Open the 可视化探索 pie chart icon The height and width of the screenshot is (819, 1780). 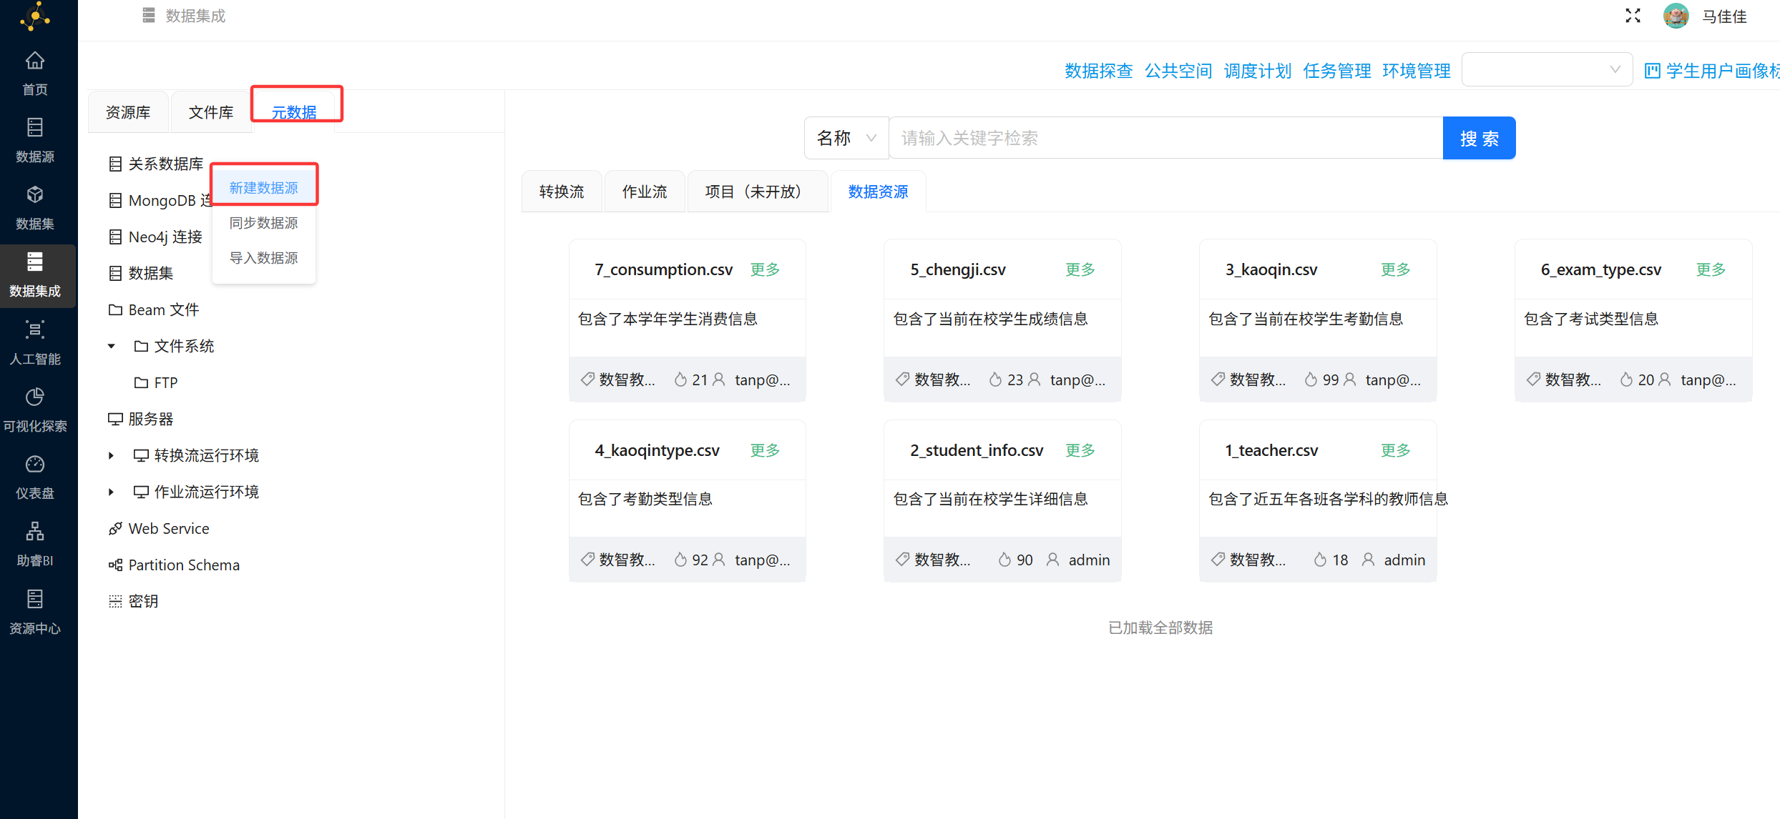pyautogui.click(x=34, y=397)
